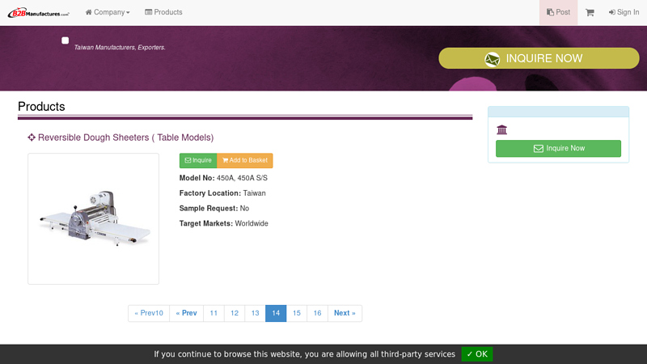This screenshot has width=647, height=364.
Task: Open Reversible Dough Sheeters product title link
Action: tap(125, 138)
